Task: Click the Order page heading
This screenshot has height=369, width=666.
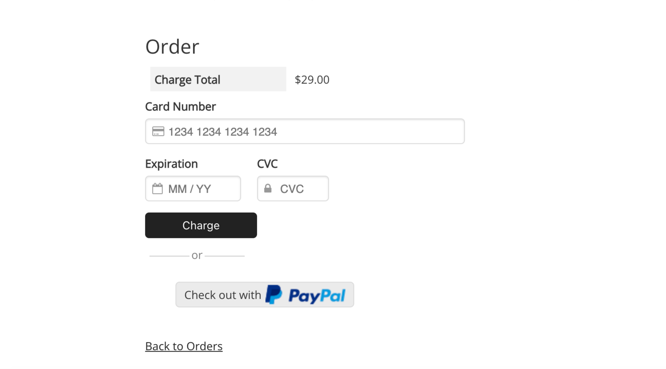Action: pos(172,47)
